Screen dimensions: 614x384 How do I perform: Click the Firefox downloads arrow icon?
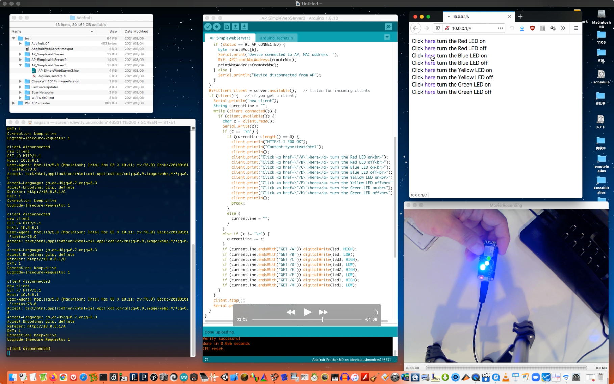(522, 28)
